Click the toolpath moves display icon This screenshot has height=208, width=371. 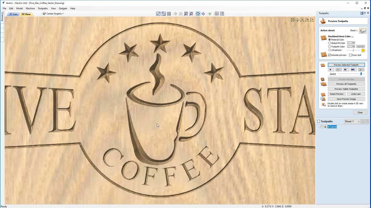203,14
